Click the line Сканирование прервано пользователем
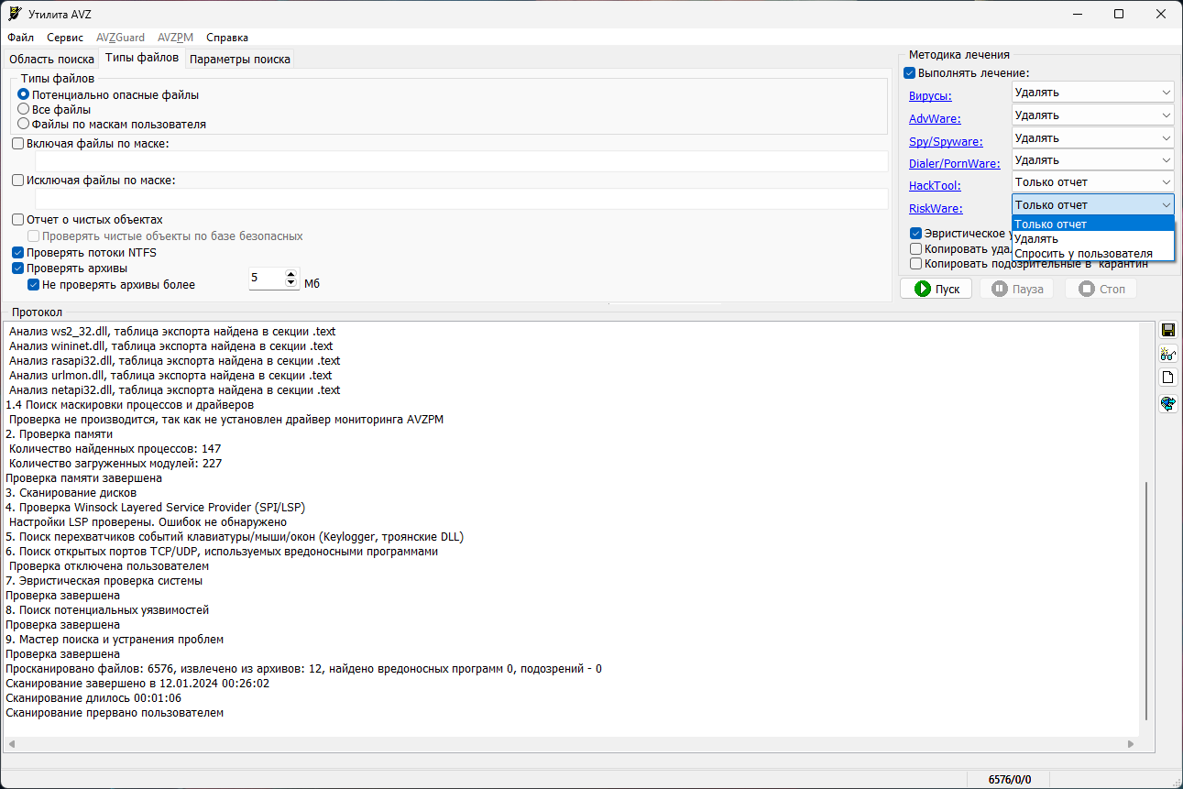 (115, 713)
